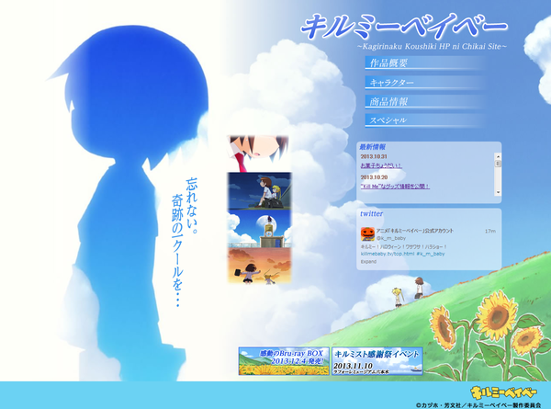Open the close-up face thumbnail with red tie
The image size is (551, 409).
[259, 153]
